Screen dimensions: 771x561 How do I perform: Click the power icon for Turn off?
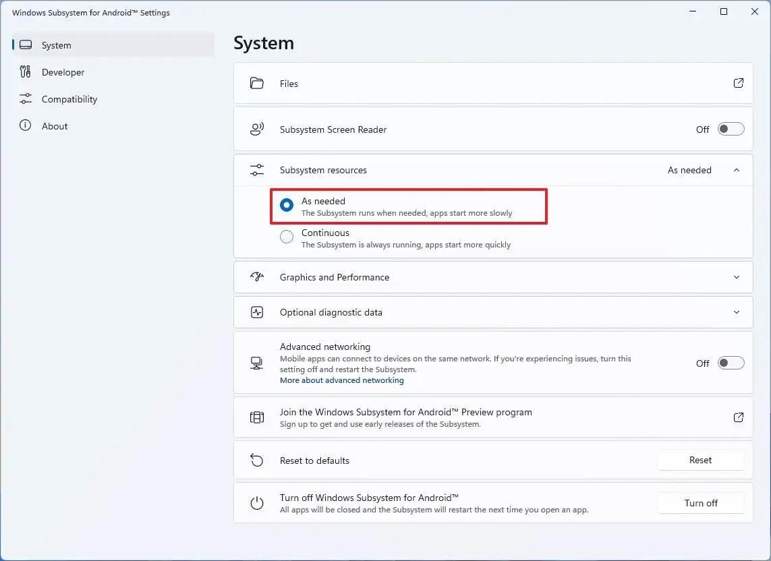coord(257,503)
